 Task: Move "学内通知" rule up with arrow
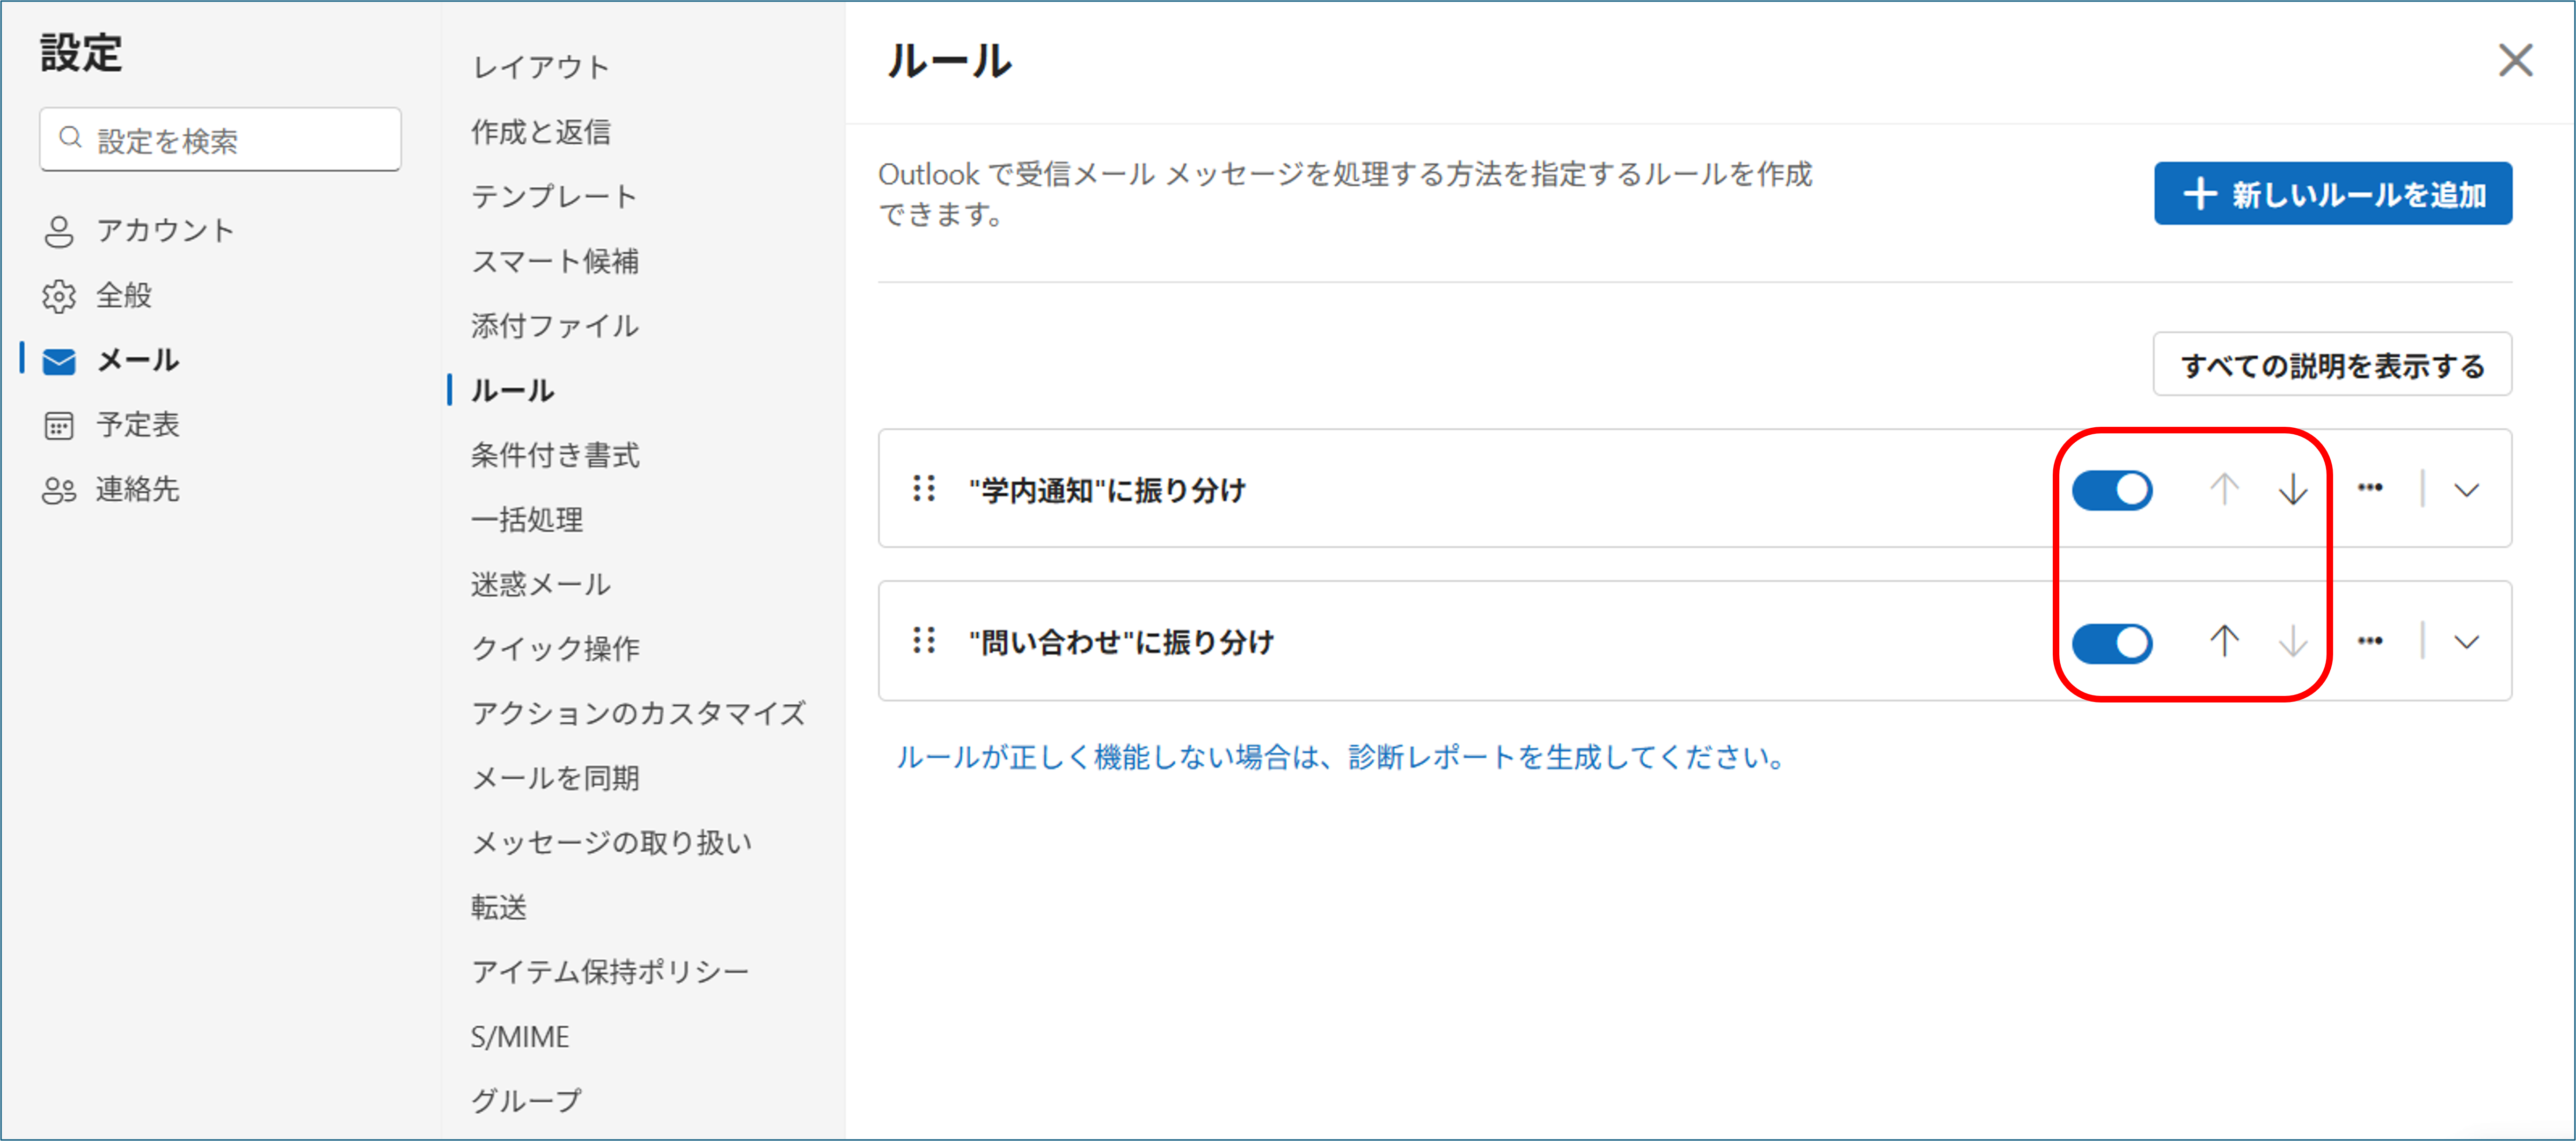pos(2223,489)
